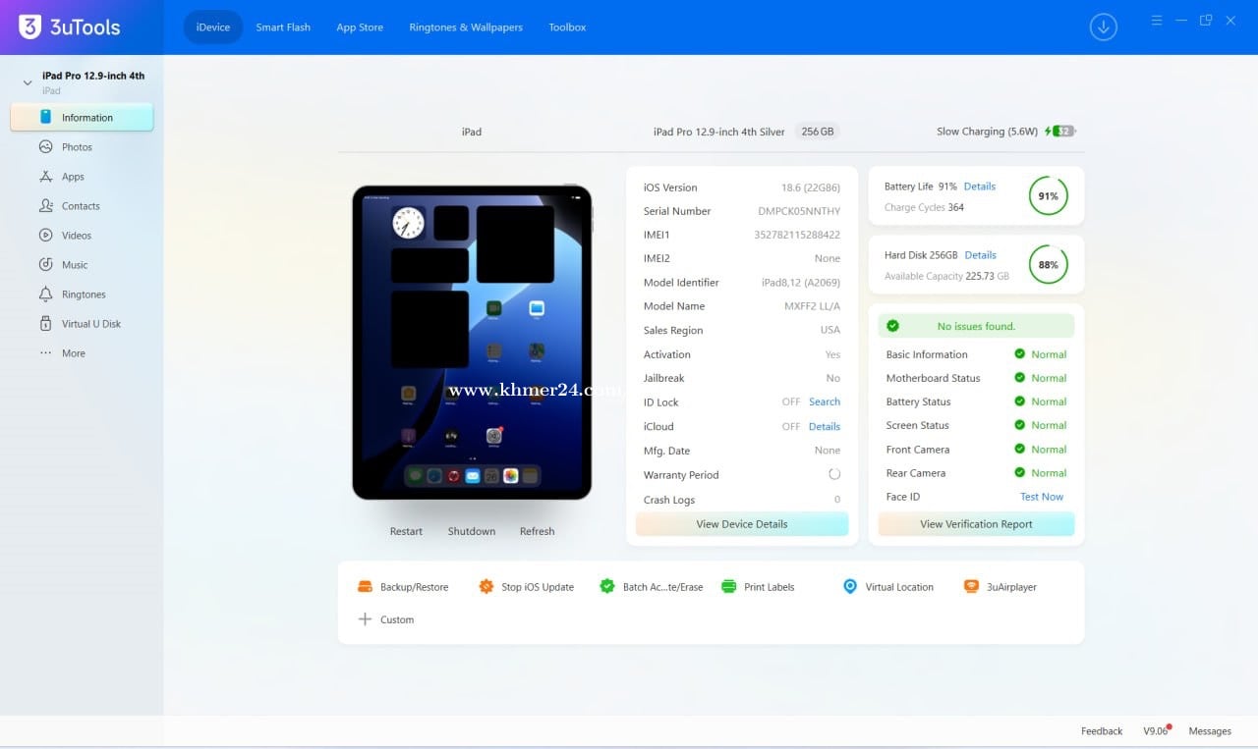Open Hard Disk Details link
This screenshot has height=749, width=1258.
[981, 255]
